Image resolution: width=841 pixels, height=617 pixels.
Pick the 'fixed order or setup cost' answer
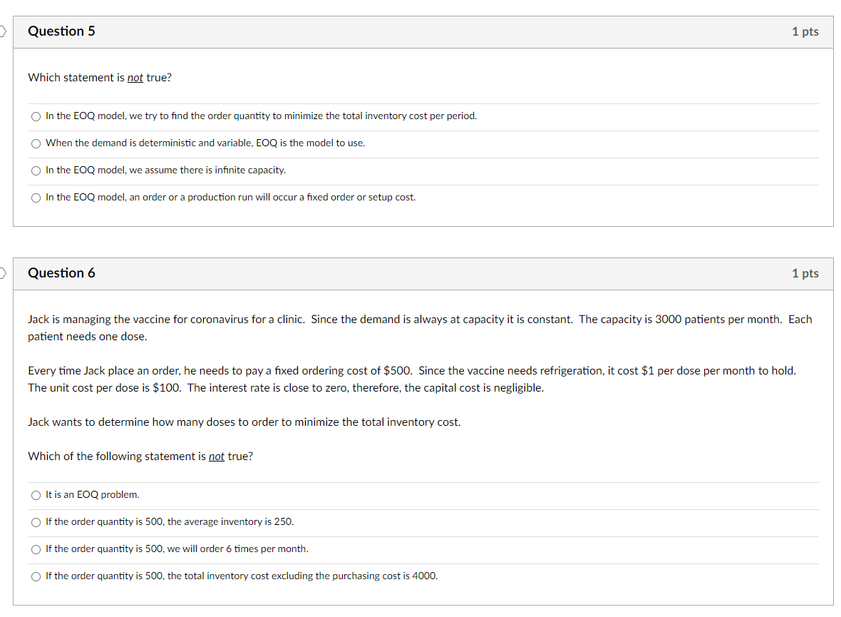(x=36, y=197)
